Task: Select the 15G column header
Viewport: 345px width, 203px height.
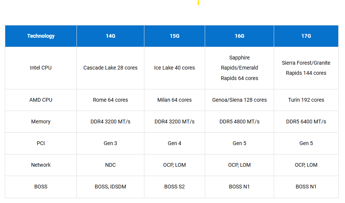Action: (x=174, y=36)
